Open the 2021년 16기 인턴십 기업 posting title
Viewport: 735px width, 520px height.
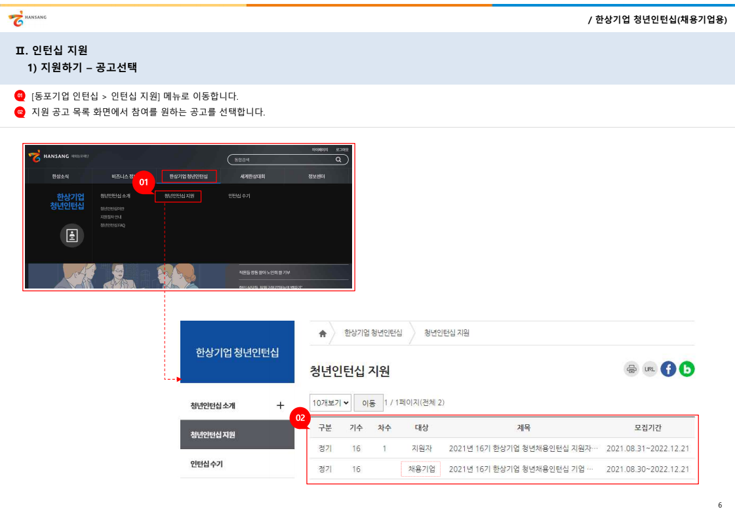coord(521,469)
